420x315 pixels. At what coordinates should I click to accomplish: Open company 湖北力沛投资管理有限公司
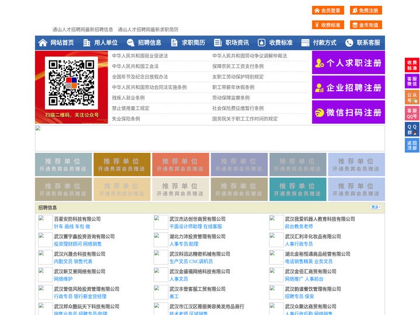[x=197, y=236]
